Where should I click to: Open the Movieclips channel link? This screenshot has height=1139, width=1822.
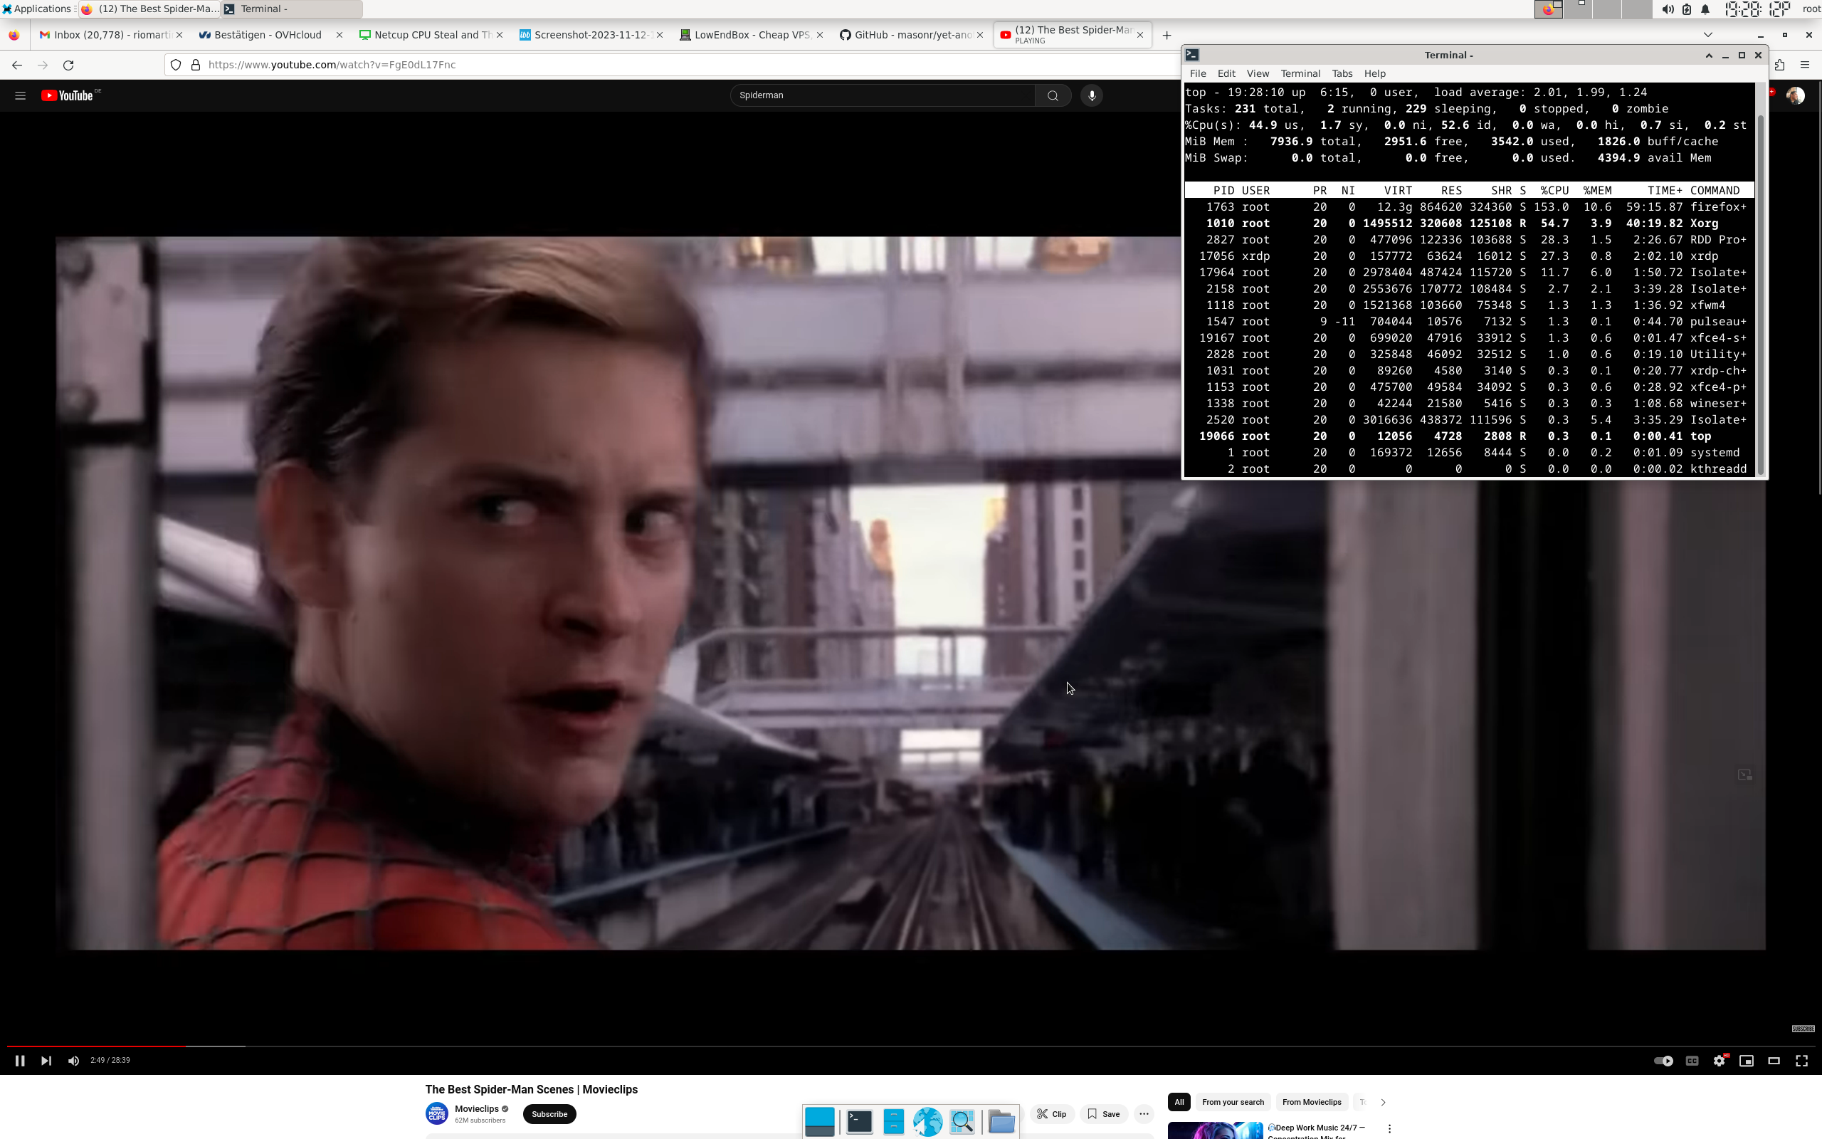pos(477,1109)
